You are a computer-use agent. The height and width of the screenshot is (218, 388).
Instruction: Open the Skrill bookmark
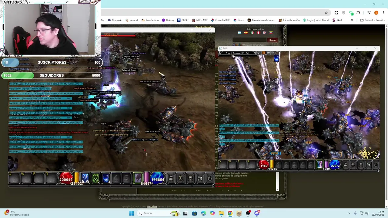[337, 20]
